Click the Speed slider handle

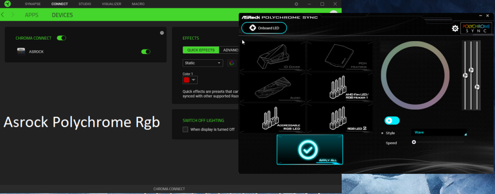[x=414, y=142]
